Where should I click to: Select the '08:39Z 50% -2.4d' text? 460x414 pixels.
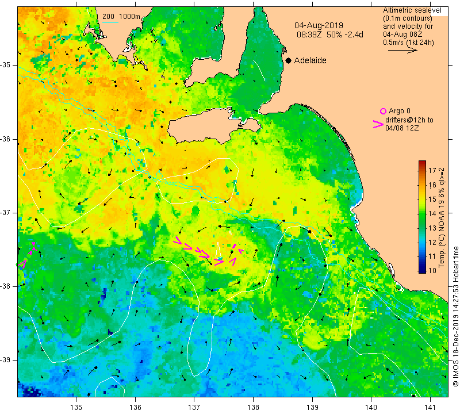point(329,34)
